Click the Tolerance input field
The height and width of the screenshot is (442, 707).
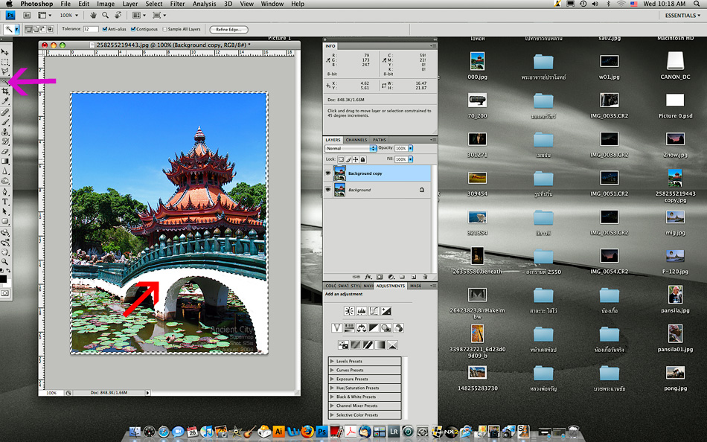point(91,29)
